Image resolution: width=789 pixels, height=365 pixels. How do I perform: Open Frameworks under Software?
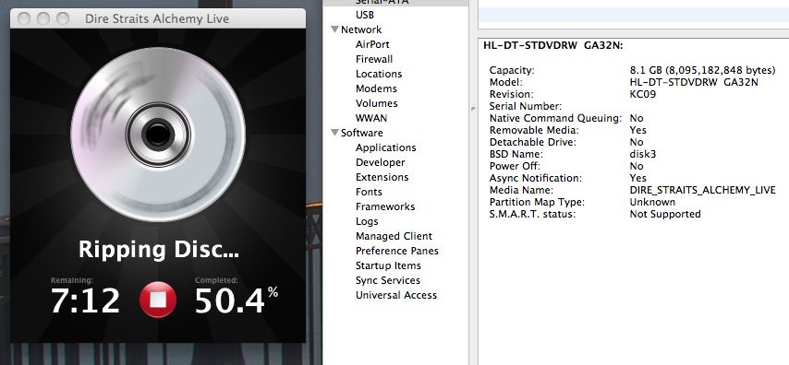click(x=385, y=206)
